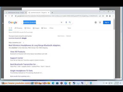Close the USB Bluetooth Dongle tab
Image resolution: width=123 pixels, height=92 pixels.
click(x=26, y=13)
